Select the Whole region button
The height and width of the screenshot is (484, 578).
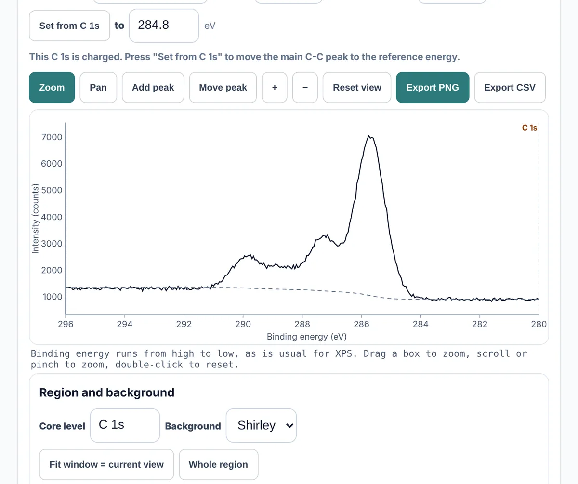(218, 464)
